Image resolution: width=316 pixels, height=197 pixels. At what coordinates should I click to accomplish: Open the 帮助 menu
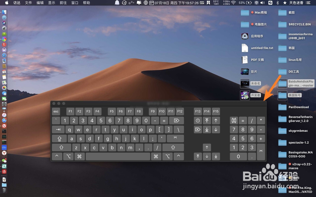tap(87, 3)
